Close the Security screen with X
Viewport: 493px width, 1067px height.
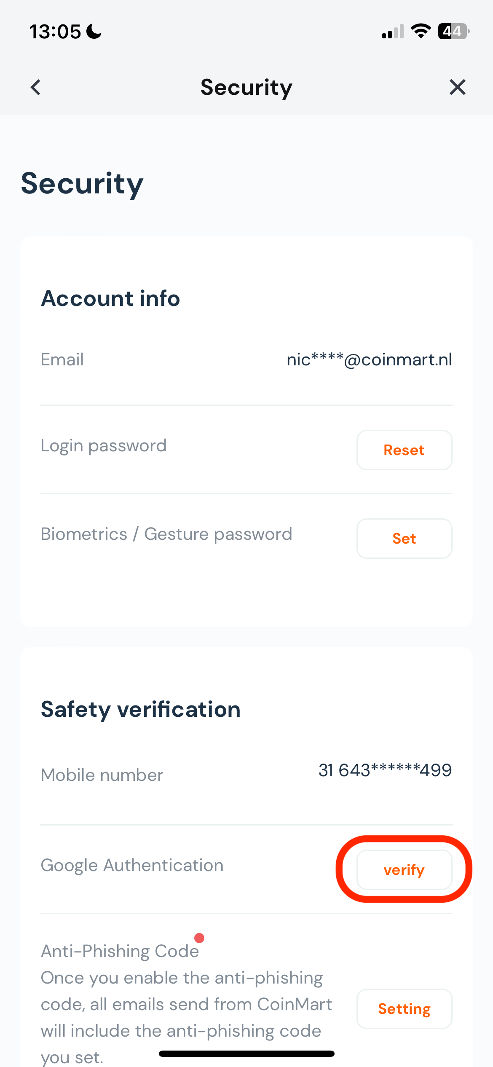pyautogui.click(x=457, y=87)
